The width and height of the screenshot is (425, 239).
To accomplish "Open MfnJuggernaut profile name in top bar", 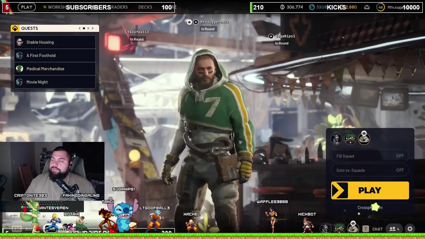I will click(x=398, y=7).
